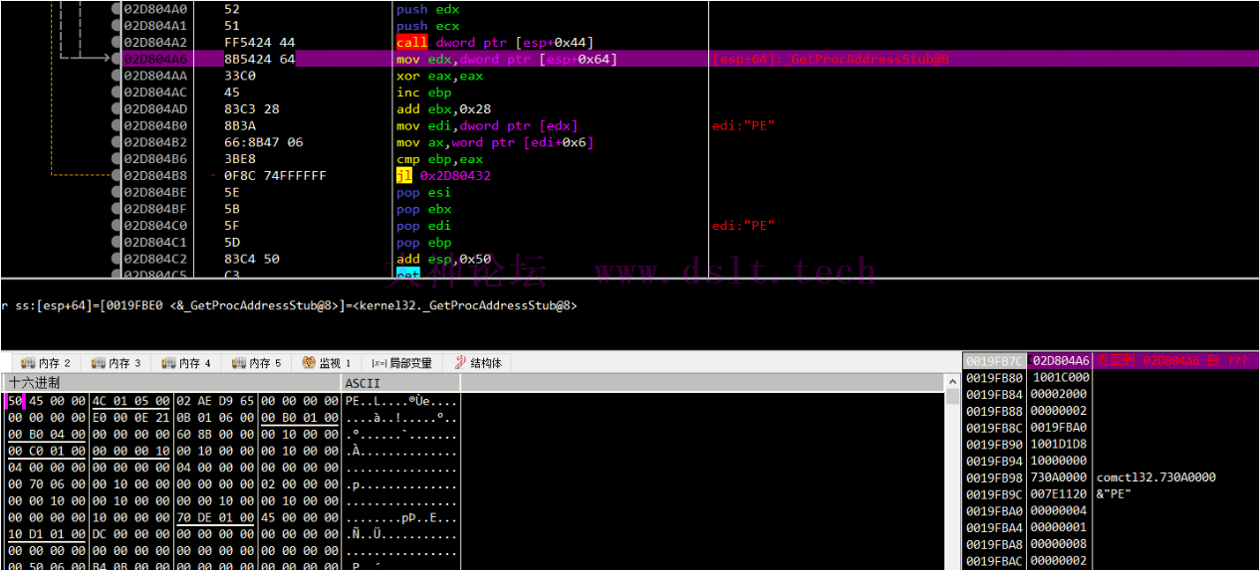
Task: Toggle breakpoint dot at address 02D804AD
Action: (117, 109)
